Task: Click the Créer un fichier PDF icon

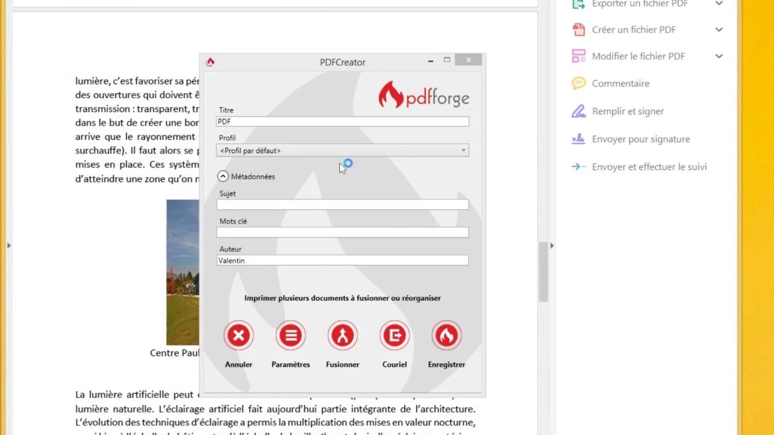Action: tap(579, 29)
